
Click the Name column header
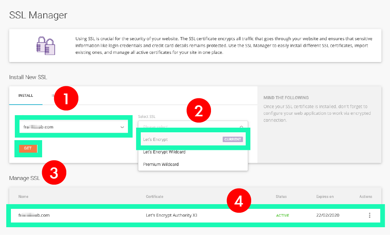coord(23,197)
